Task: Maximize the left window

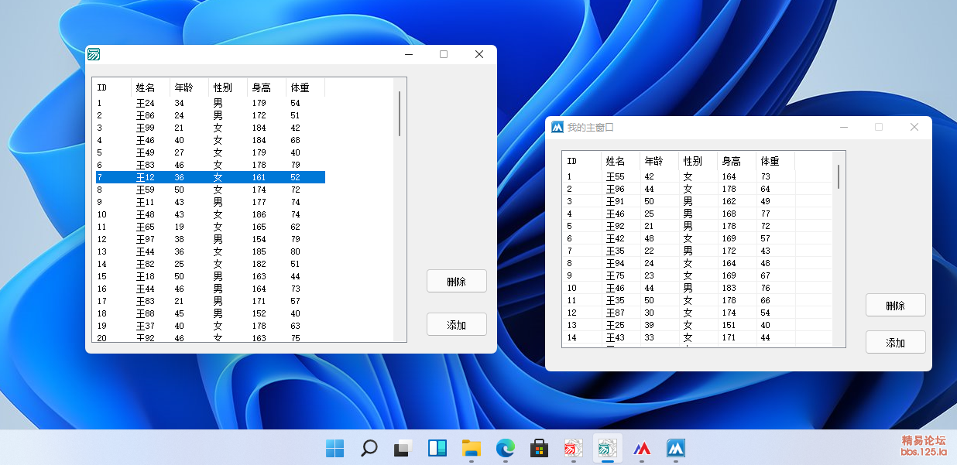Action: [x=444, y=54]
